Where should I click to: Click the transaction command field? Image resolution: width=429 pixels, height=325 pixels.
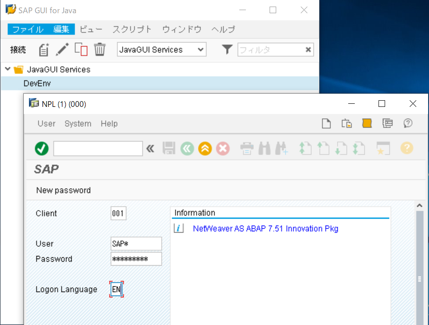[x=98, y=149]
